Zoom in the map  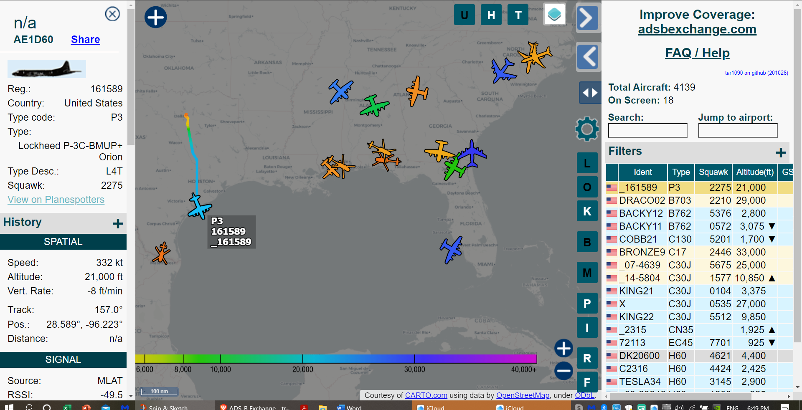coord(563,348)
